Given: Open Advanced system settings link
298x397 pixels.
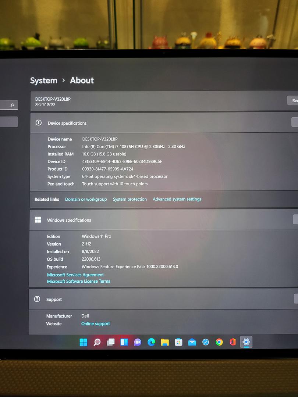Looking at the screenshot, I should [x=177, y=199].
